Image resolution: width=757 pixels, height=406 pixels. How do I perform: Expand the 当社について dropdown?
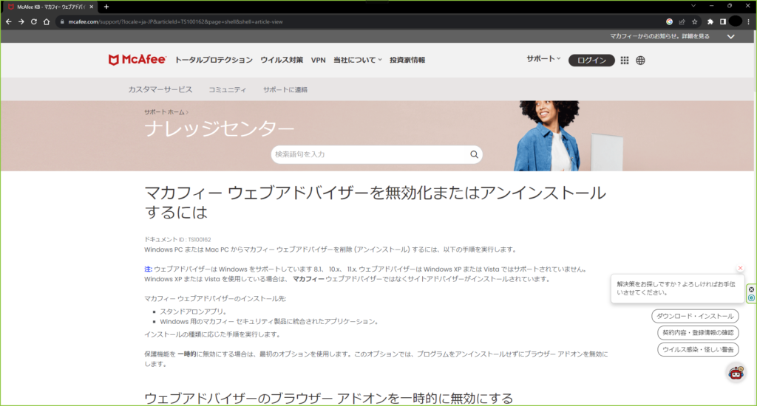[x=358, y=60]
